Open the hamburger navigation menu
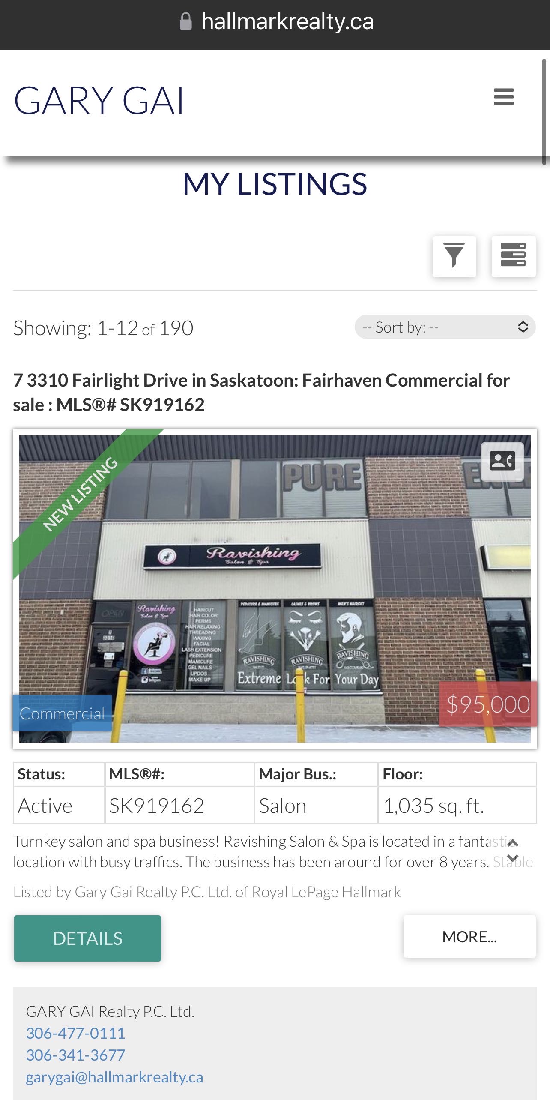This screenshot has width=550, height=1100. pyautogui.click(x=503, y=97)
